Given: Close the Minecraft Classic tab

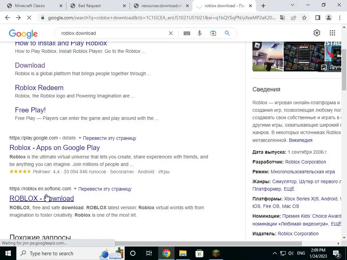Looking at the screenshot, I should [x=61, y=6].
